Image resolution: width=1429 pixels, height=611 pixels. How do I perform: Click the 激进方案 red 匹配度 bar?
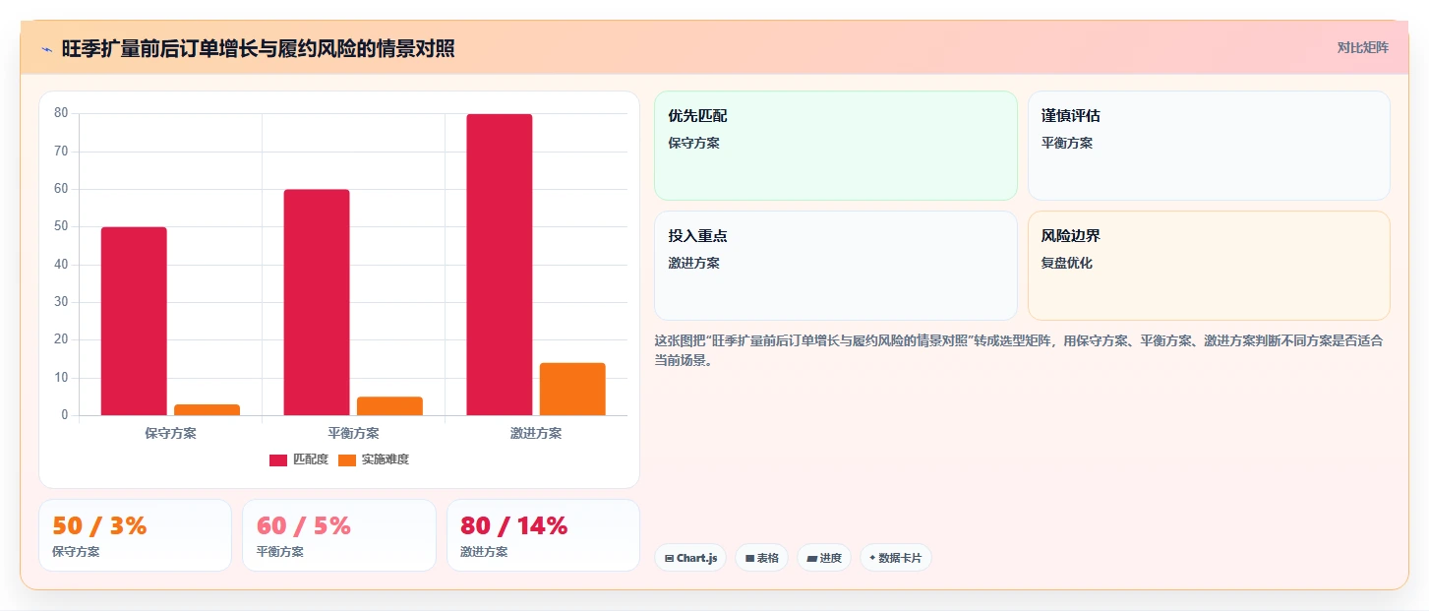tap(500, 265)
